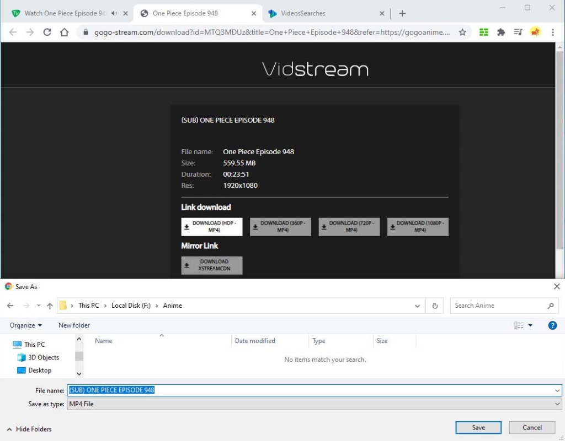
Task: Go up one folder level
Action: click(50, 306)
